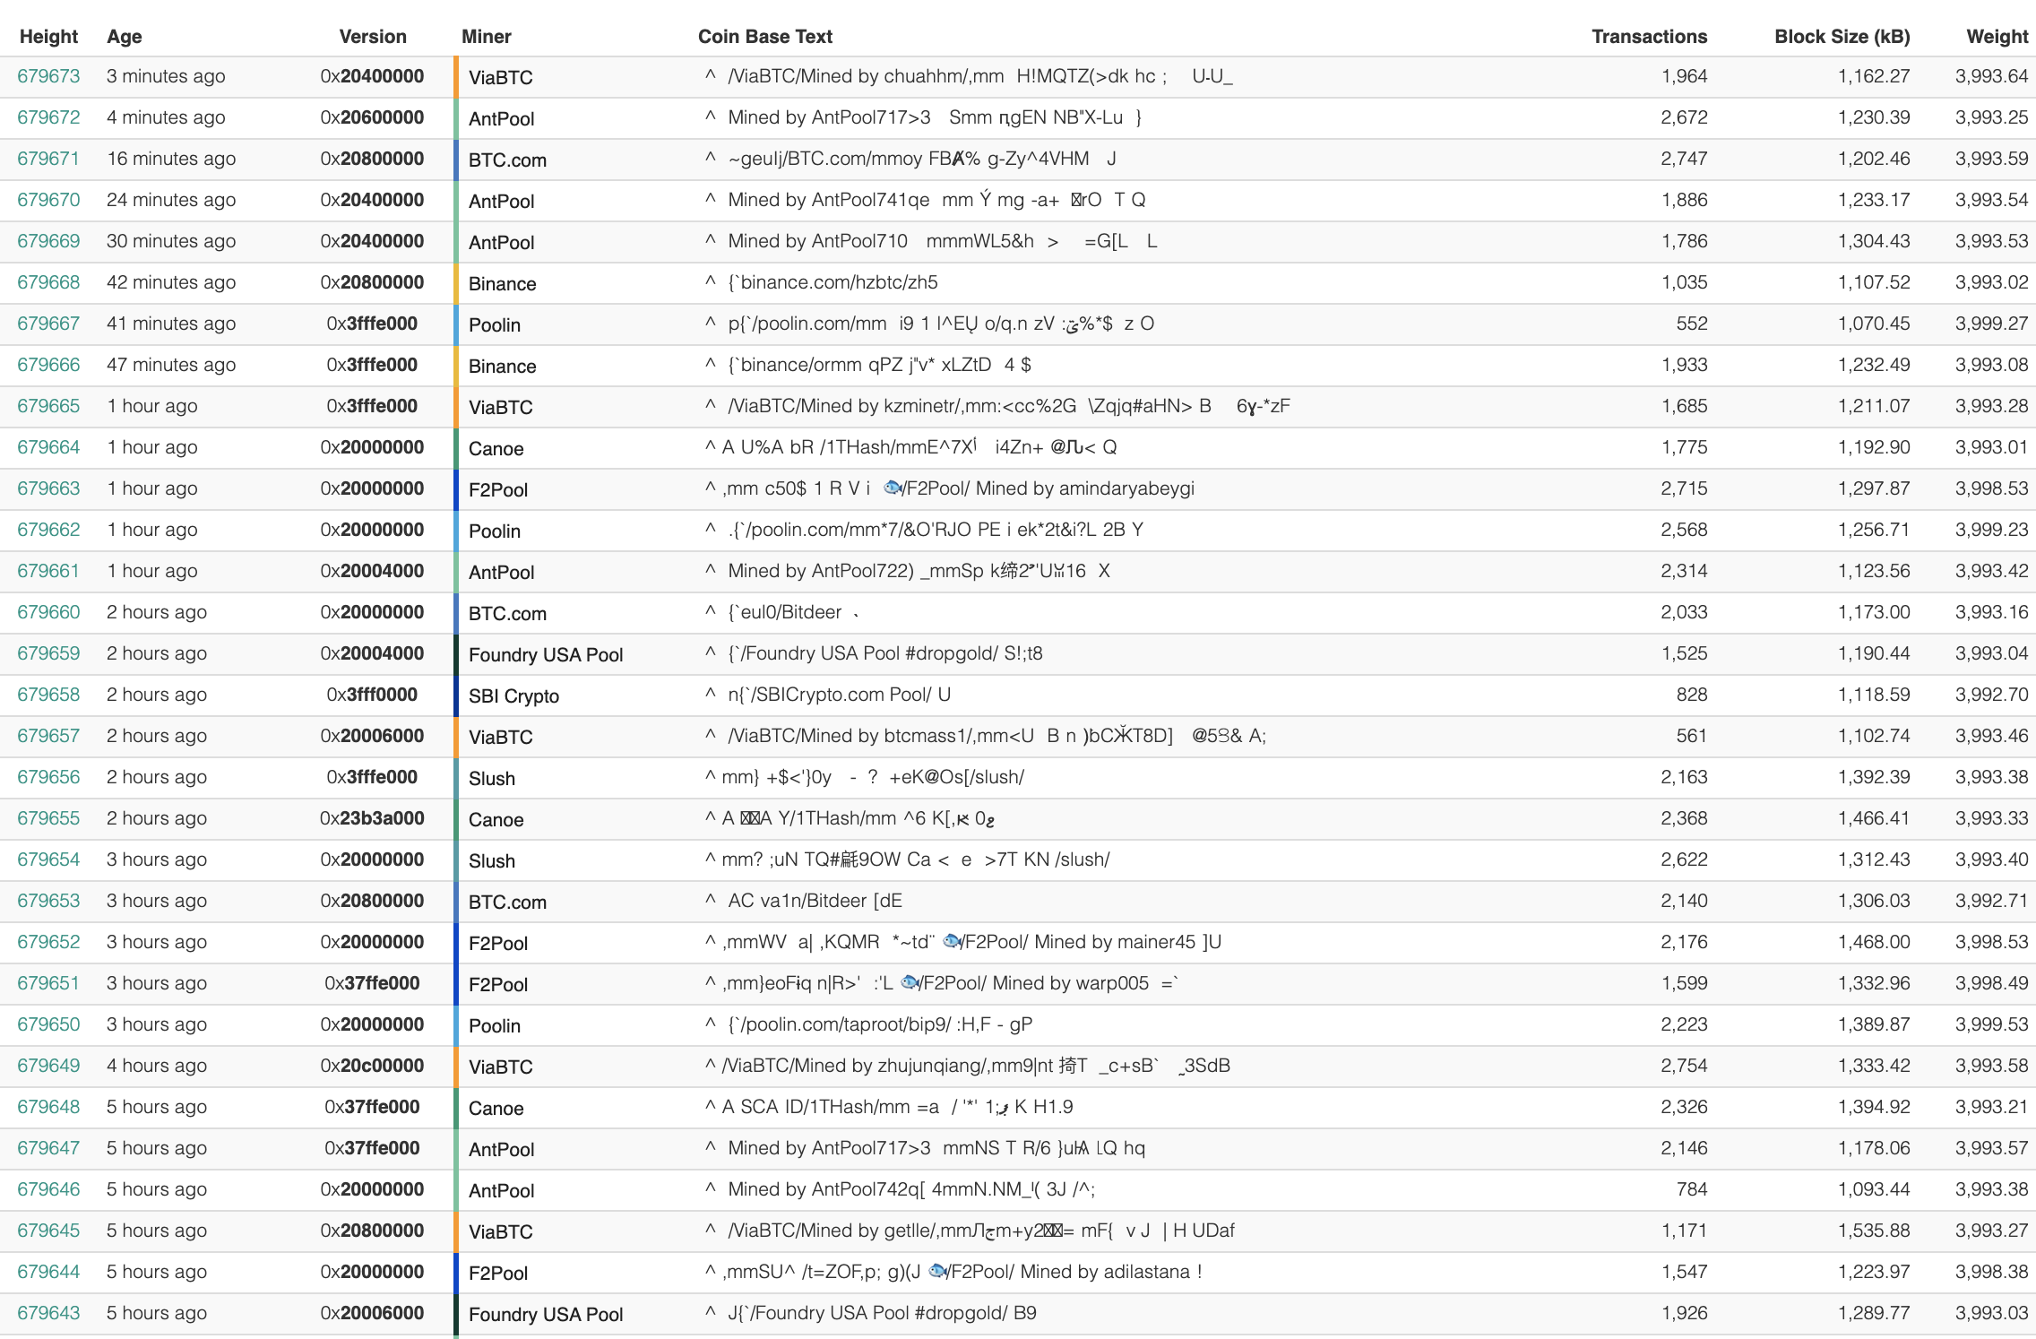Viewport: 2036px width, 1339px height.
Task: Select version 0x23b3a000 cell
Action: [372, 818]
